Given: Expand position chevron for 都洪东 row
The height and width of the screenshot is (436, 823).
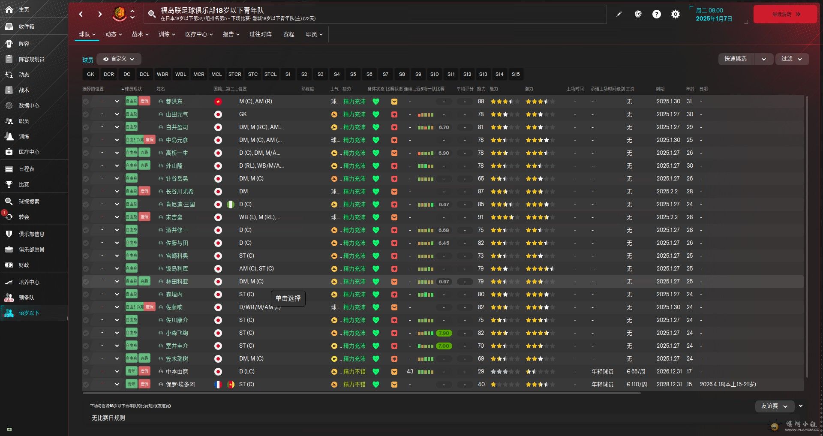Looking at the screenshot, I should (x=117, y=102).
